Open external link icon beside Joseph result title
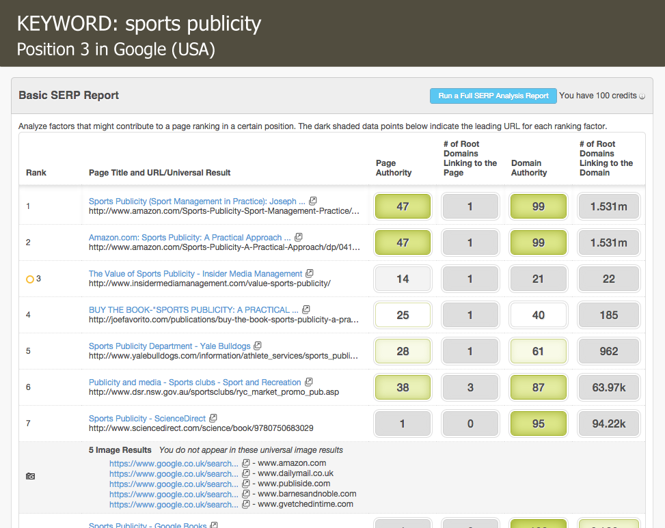This screenshot has height=528, width=665. [x=313, y=200]
